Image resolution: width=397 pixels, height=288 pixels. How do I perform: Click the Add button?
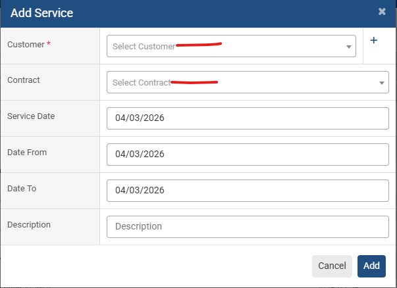(371, 266)
